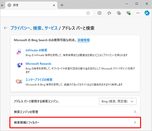The width and height of the screenshot is (152, 131).
Task: Click the settings gear icon on tab
Action: tap(9, 5)
